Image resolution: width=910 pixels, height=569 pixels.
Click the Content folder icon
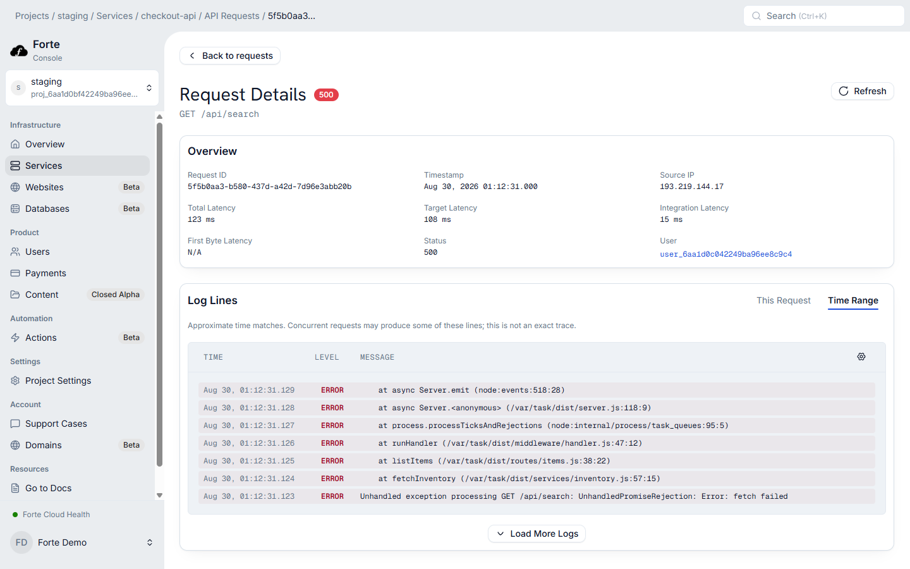15,295
